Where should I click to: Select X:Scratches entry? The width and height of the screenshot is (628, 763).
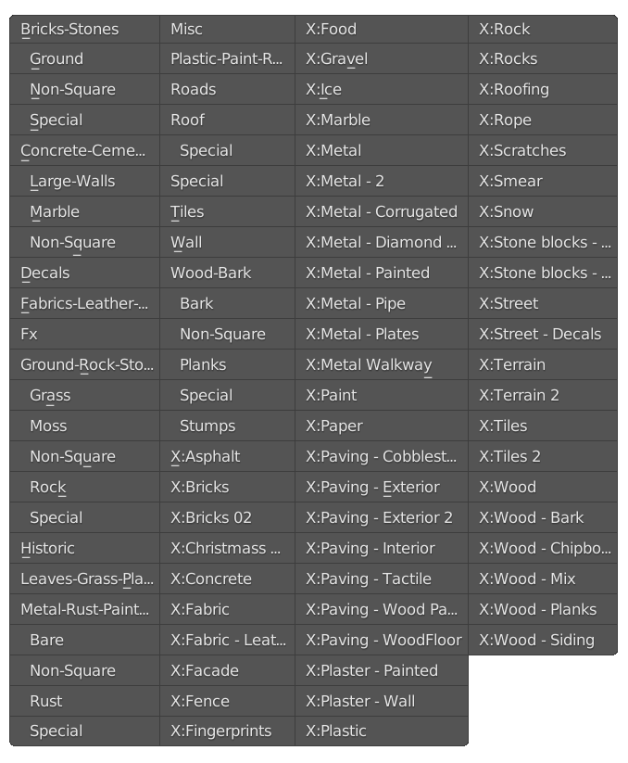pos(543,151)
